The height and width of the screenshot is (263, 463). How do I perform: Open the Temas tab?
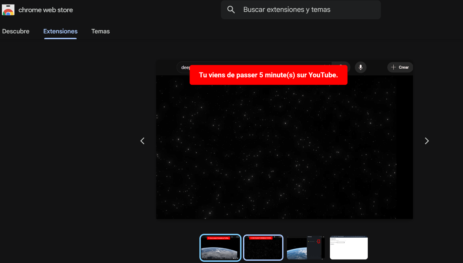coord(100,31)
